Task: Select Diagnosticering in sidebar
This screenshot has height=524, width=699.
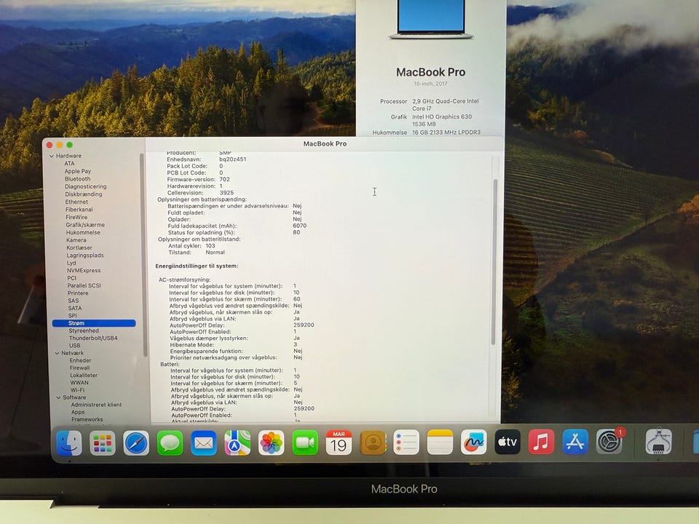Action: (86, 186)
